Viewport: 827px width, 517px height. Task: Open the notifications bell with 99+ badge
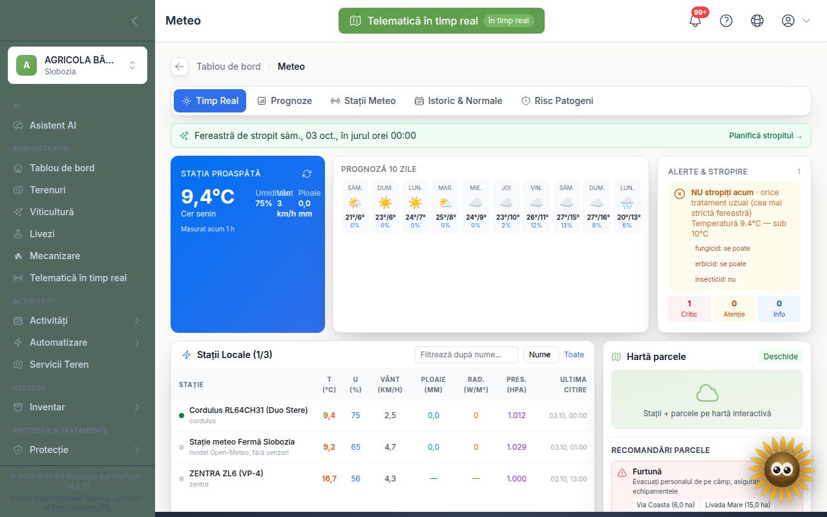coord(695,20)
